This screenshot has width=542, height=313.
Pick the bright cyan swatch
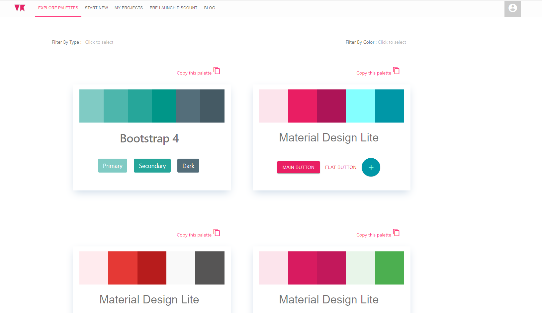360,106
